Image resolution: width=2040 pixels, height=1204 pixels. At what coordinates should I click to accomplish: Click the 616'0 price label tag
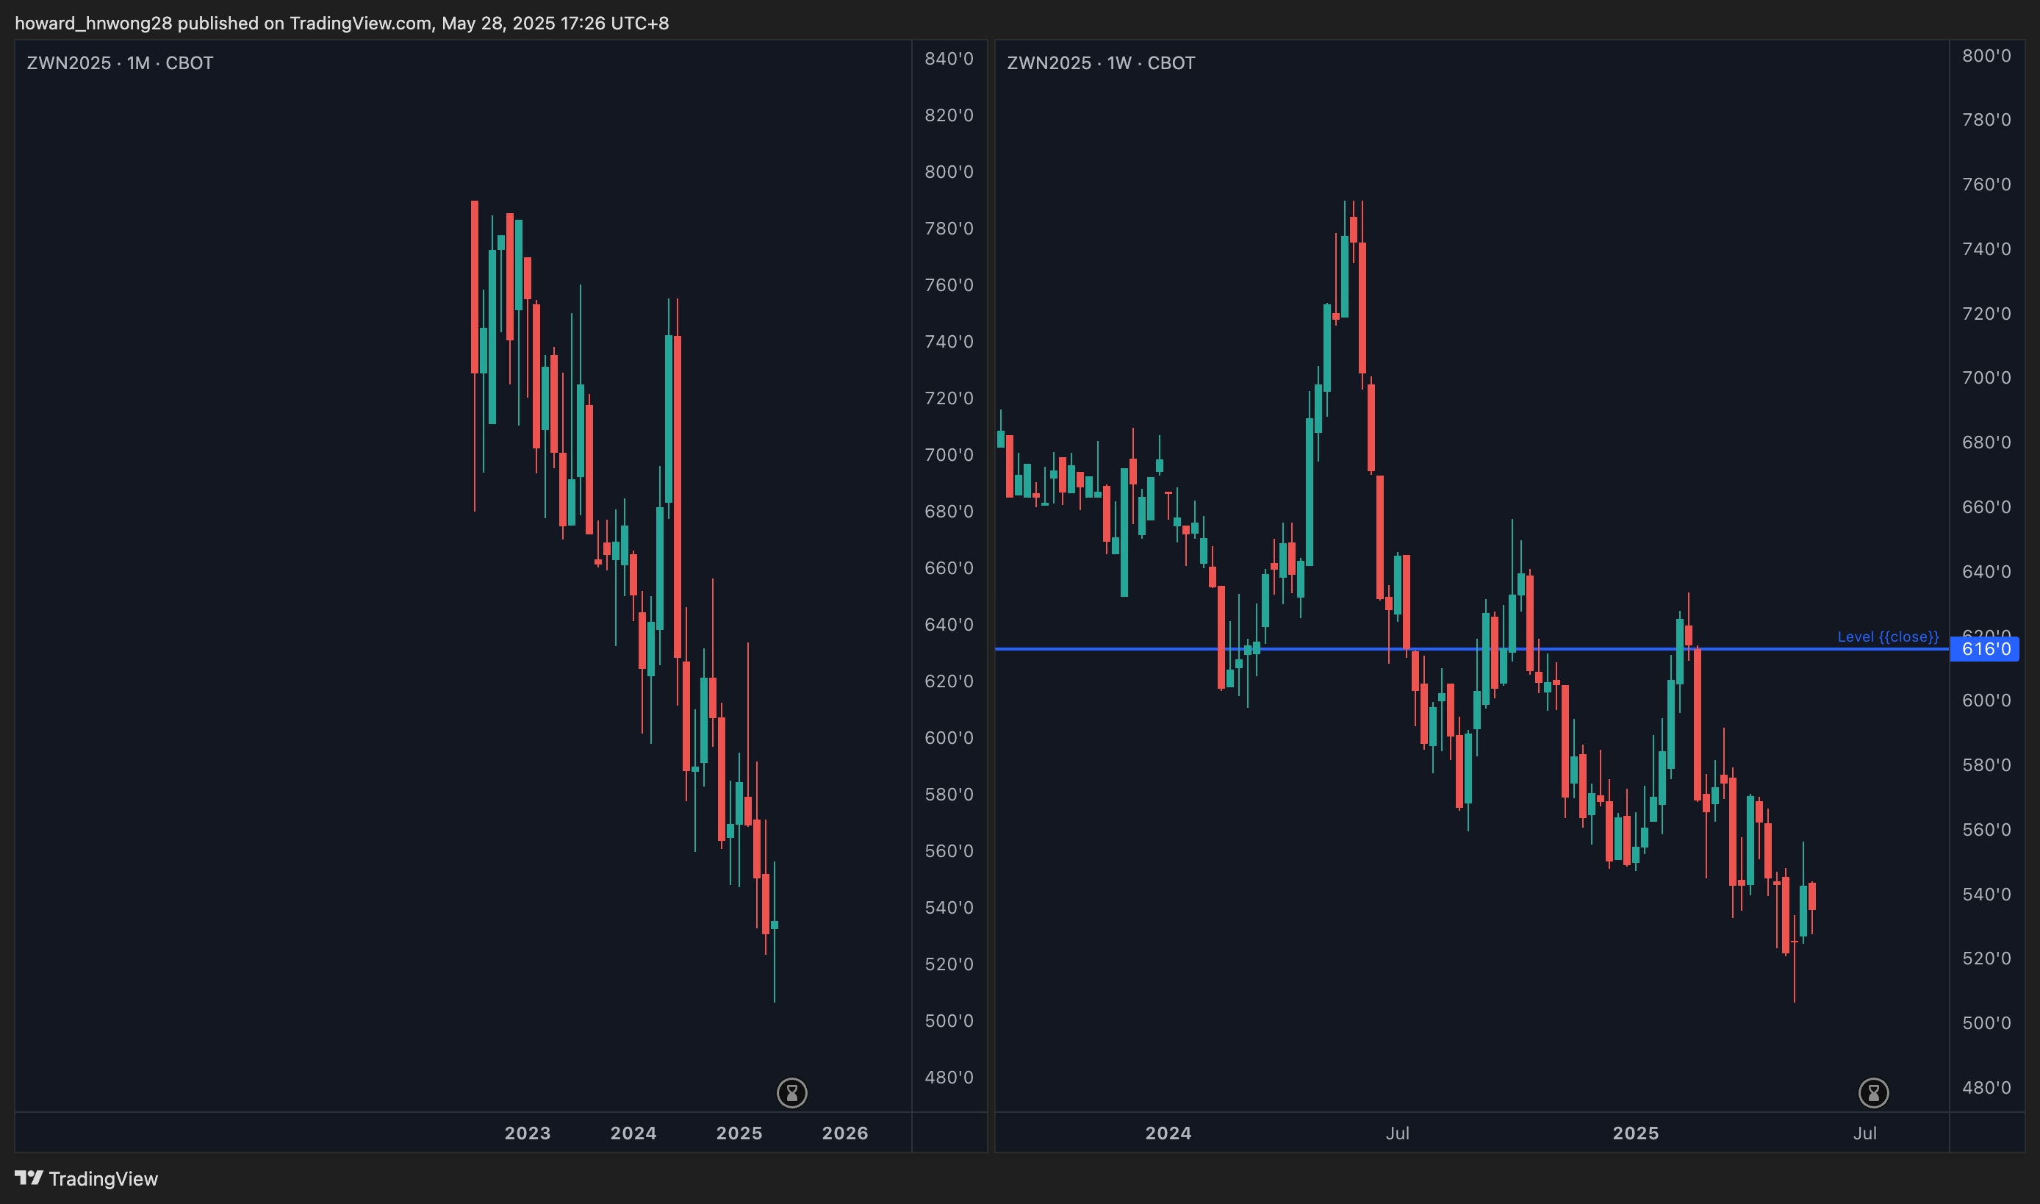point(1984,649)
